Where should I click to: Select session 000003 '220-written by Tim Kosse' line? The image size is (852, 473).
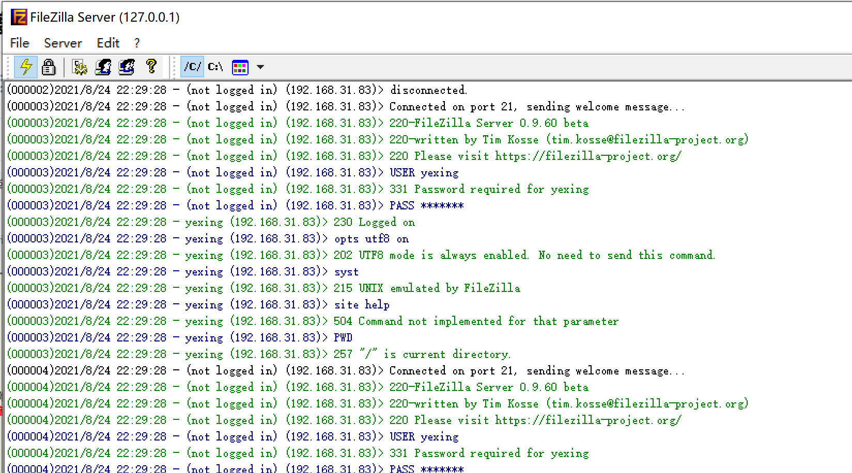[378, 139]
